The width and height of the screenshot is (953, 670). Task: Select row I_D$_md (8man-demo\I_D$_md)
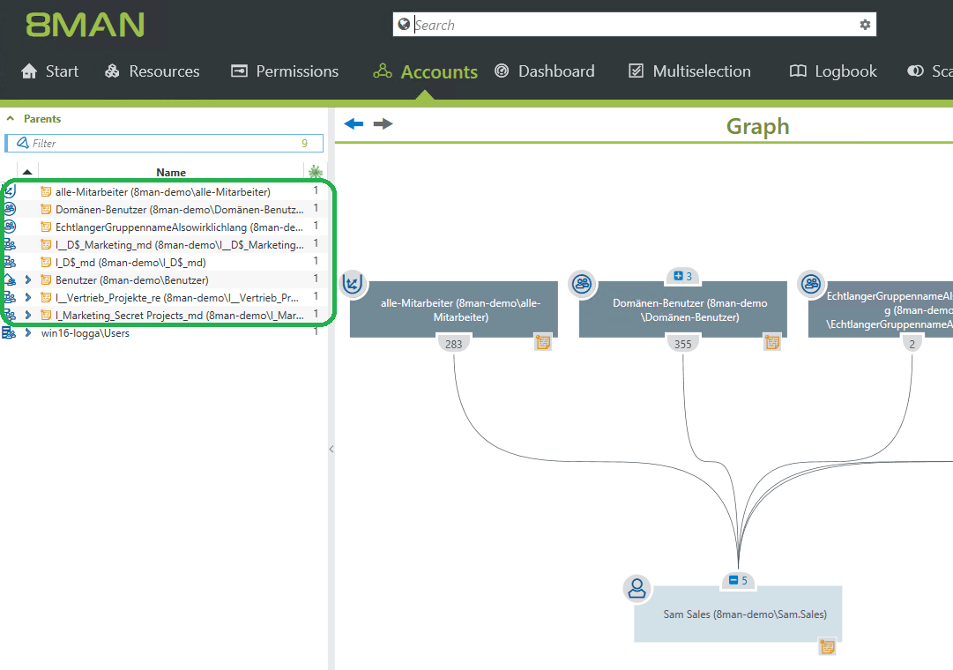[x=163, y=262]
